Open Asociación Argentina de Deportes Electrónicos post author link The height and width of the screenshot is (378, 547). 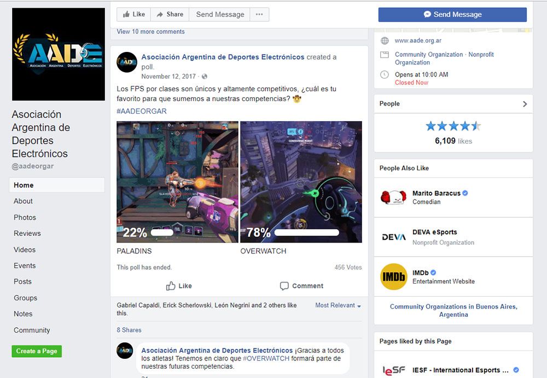pyautogui.click(x=223, y=57)
